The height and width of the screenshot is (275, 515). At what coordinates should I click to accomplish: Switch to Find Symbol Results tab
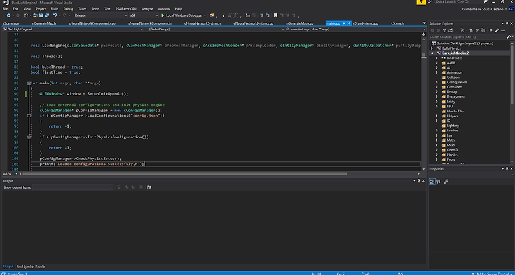click(31, 267)
